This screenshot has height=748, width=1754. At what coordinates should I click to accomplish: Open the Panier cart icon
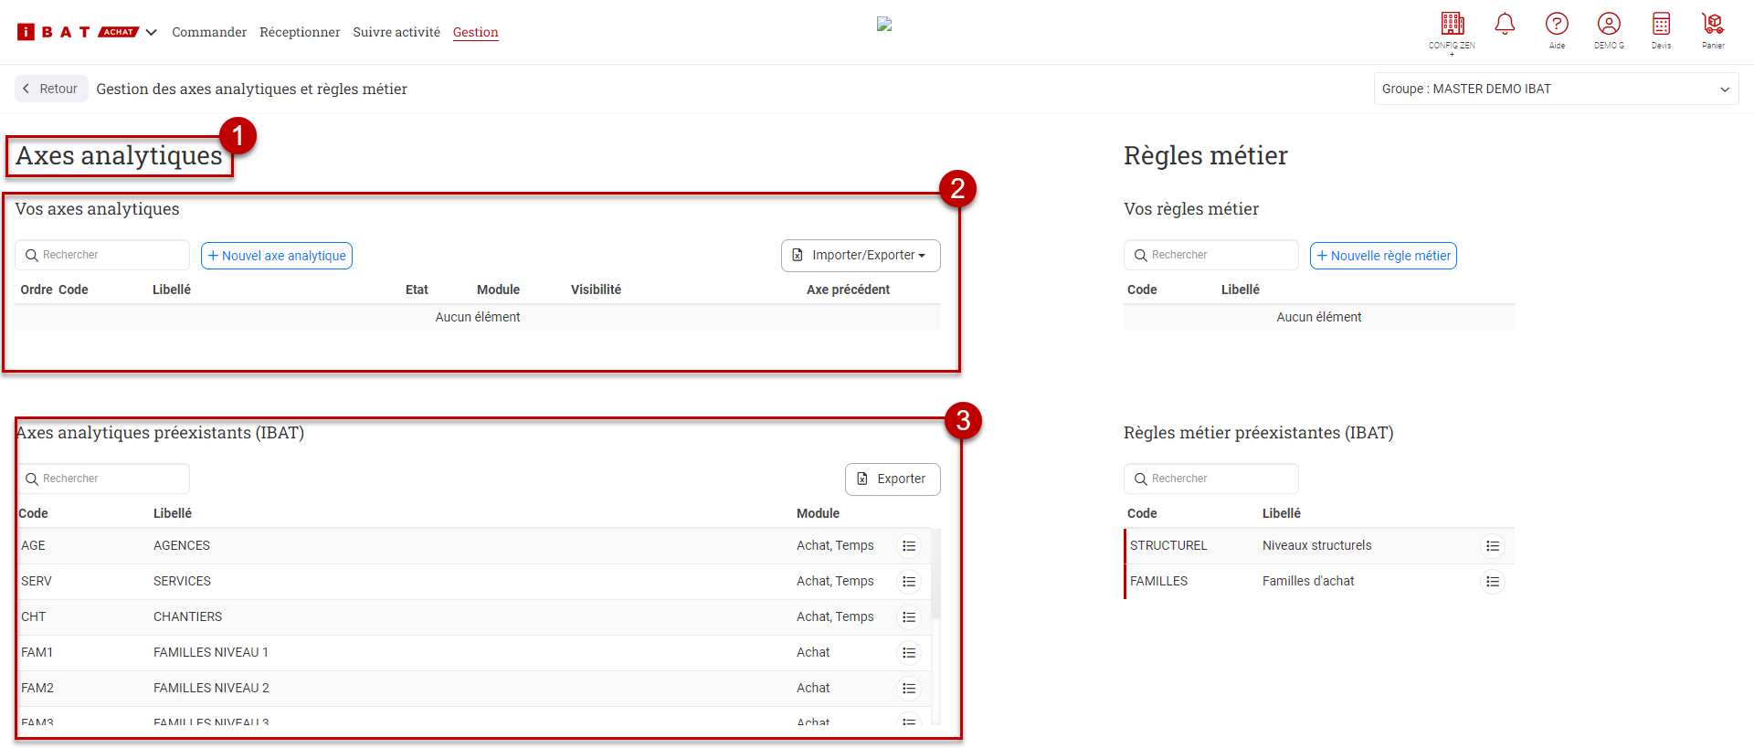(1713, 25)
